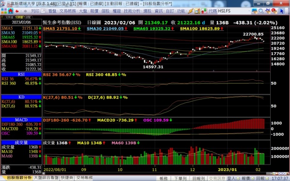This screenshot has height=181, width=290.
Task: Toggle the 報價 status checkbox
Action: (x=253, y=179)
